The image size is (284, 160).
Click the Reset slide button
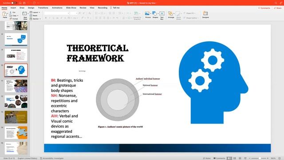34,16
